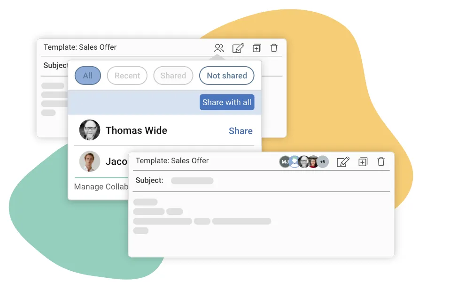458x305 pixels.
Task: Click the duplicate icon on bottom template card
Action: tap(362, 161)
